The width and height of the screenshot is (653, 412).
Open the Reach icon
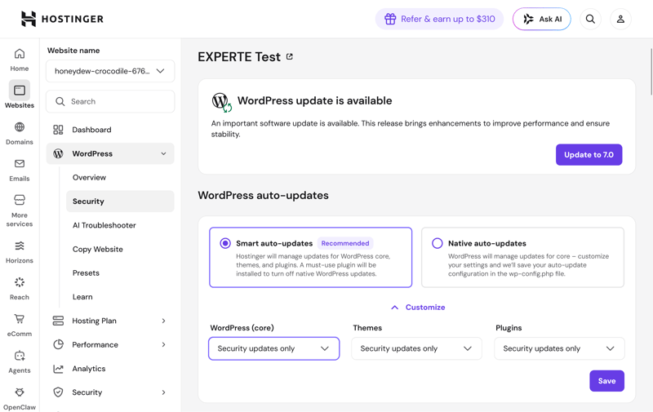(20, 282)
